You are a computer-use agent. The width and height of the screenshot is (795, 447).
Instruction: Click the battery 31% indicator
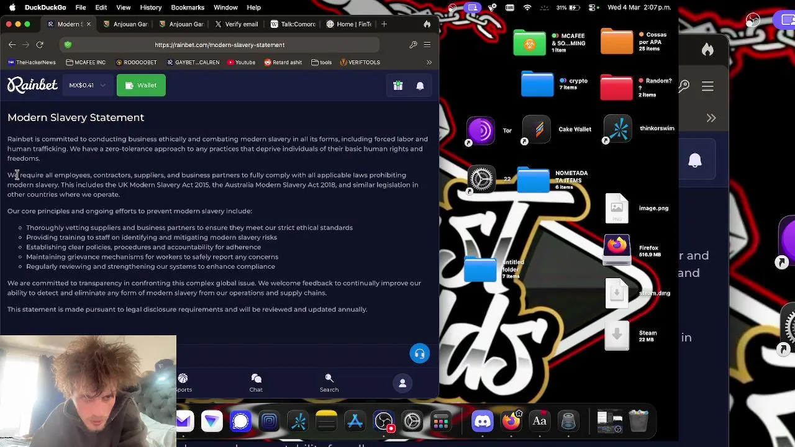570,7
